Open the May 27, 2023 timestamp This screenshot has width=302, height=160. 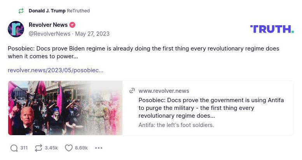92,34
